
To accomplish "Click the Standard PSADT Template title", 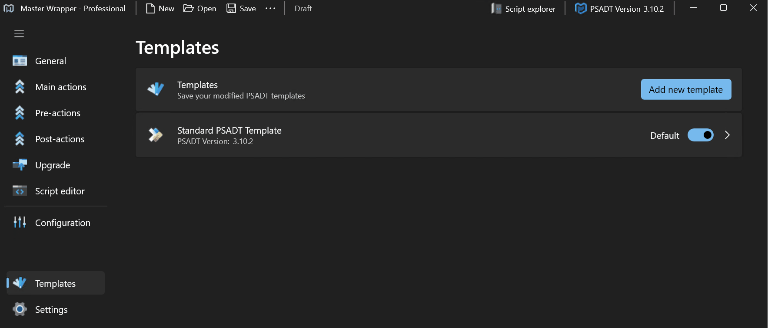I will point(229,130).
